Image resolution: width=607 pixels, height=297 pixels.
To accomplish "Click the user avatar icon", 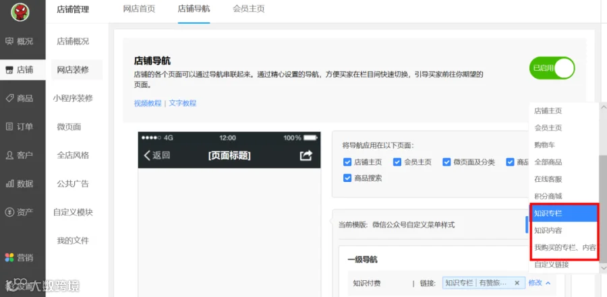I will click(20, 12).
